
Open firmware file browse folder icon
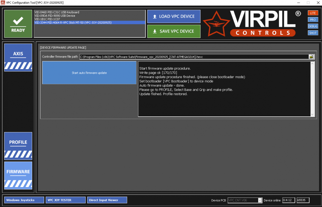311,57
